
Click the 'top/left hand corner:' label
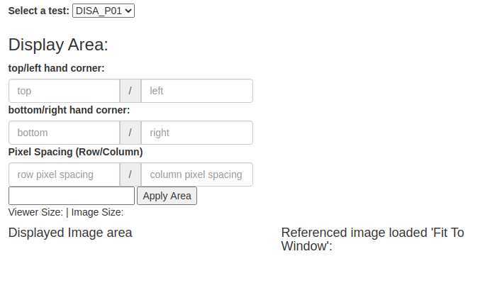[56, 68]
